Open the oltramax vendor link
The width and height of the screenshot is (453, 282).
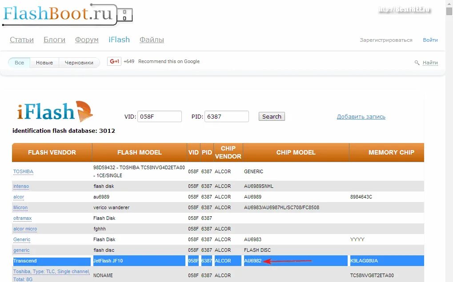(x=22, y=218)
